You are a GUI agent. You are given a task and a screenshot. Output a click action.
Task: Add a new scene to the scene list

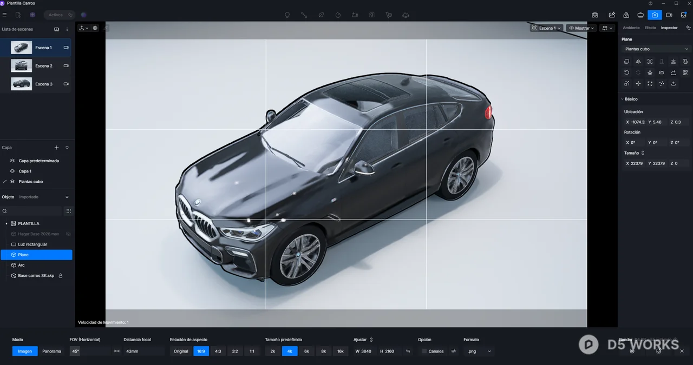point(57,29)
